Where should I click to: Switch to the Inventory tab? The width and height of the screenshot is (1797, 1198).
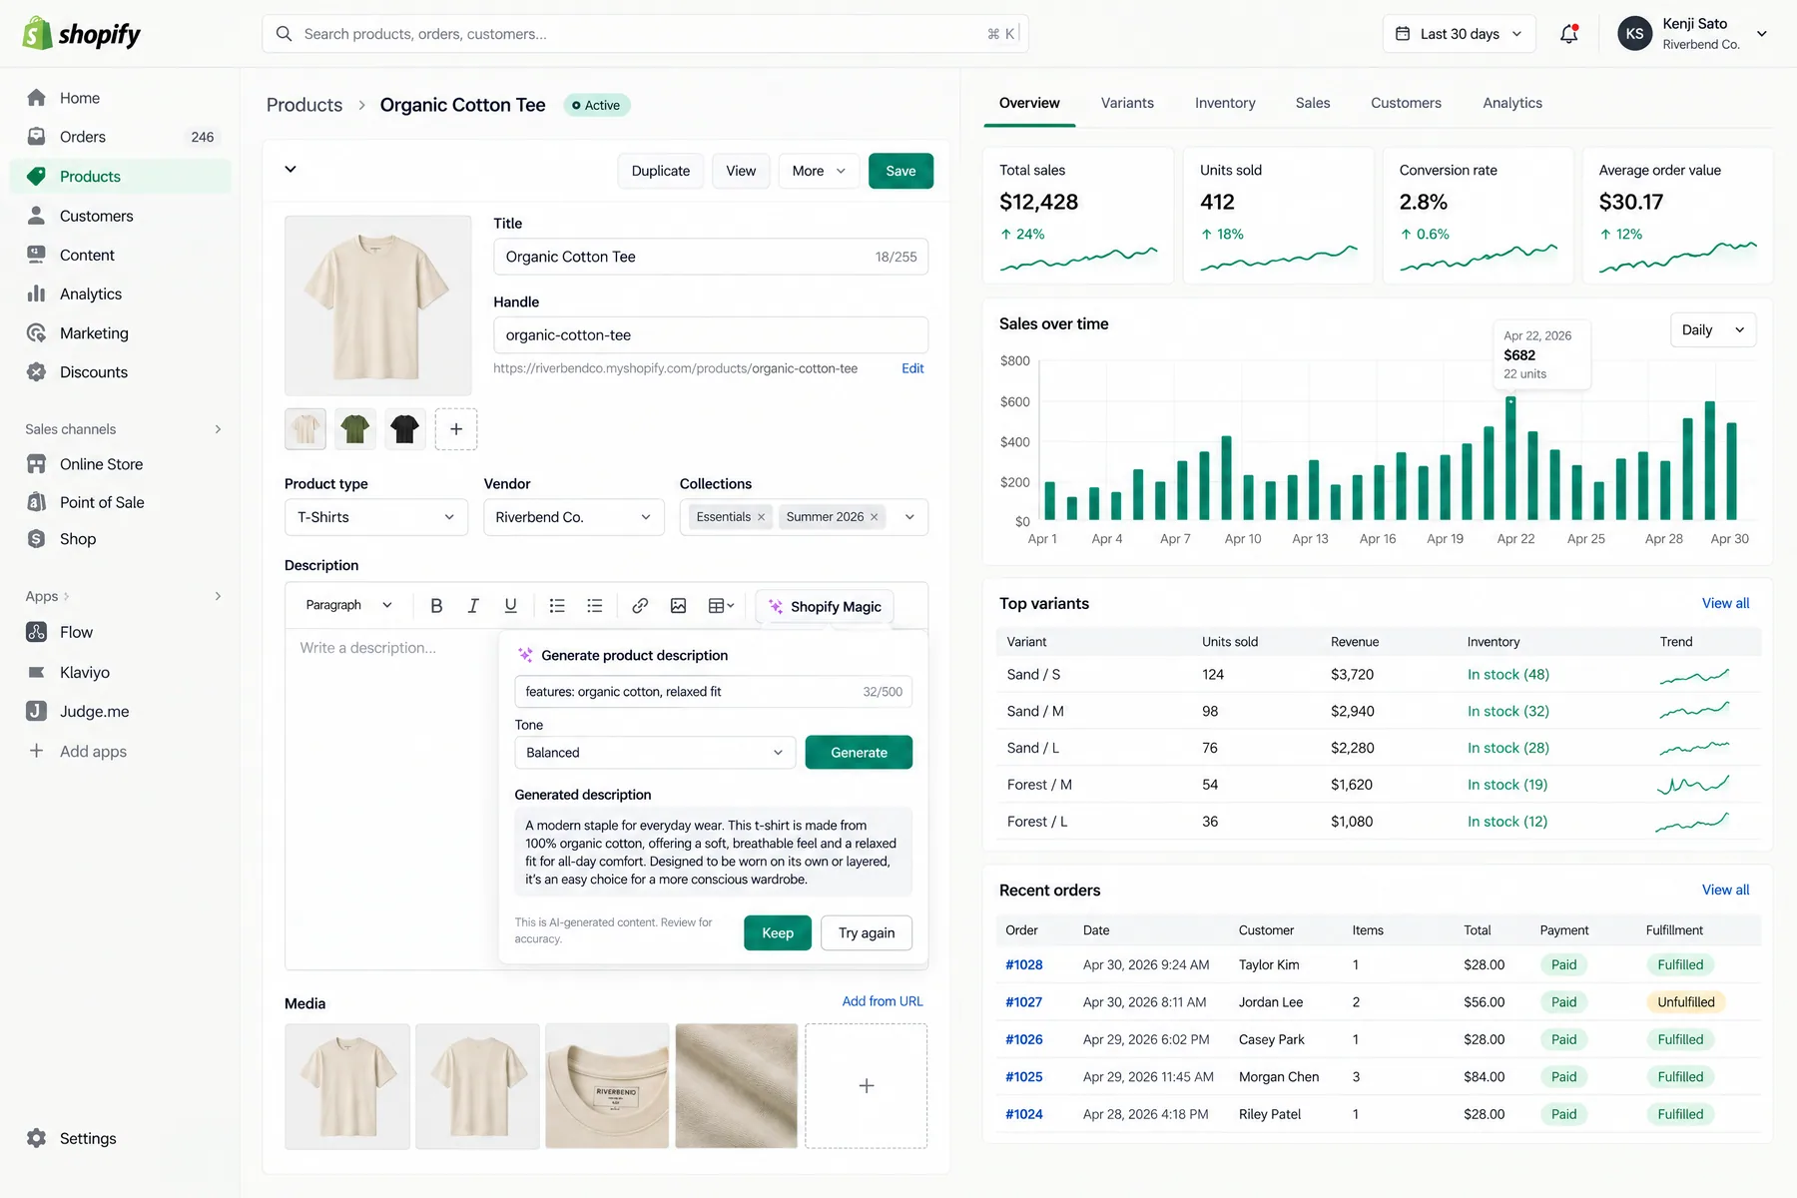pyautogui.click(x=1225, y=103)
